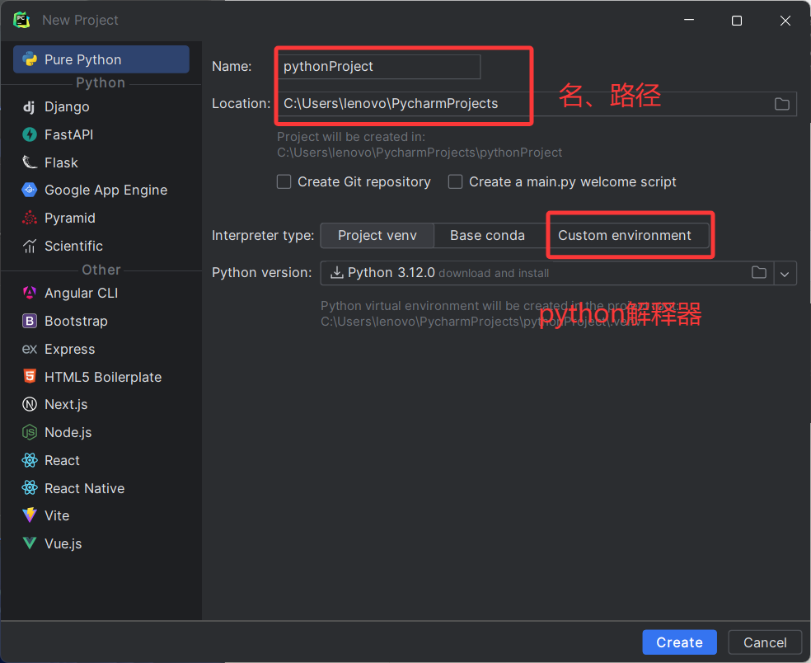Image resolution: width=811 pixels, height=663 pixels.
Task: Expand the Python version dropdown arrow
Action: (785, 273)
